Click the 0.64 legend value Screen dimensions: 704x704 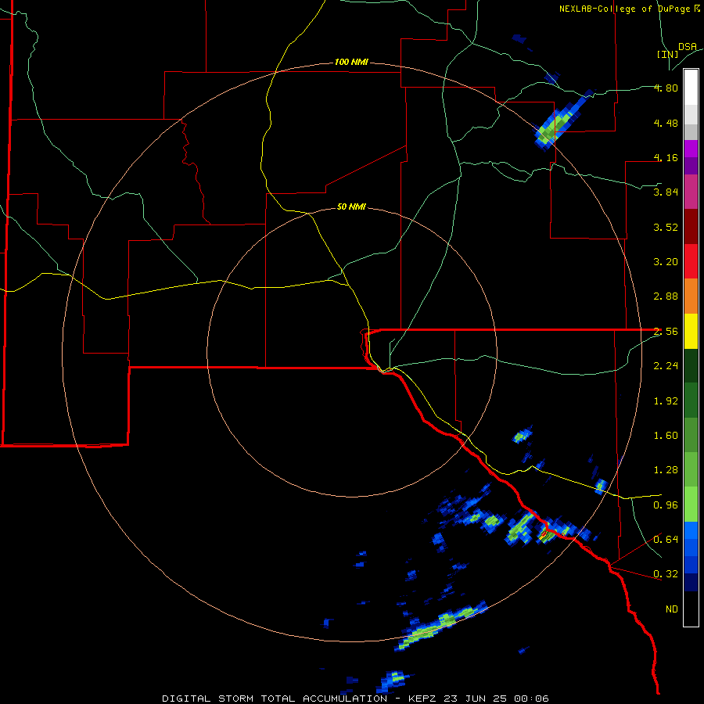666,540
